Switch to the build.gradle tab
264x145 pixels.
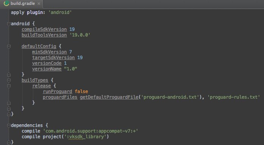coord(23,3)
